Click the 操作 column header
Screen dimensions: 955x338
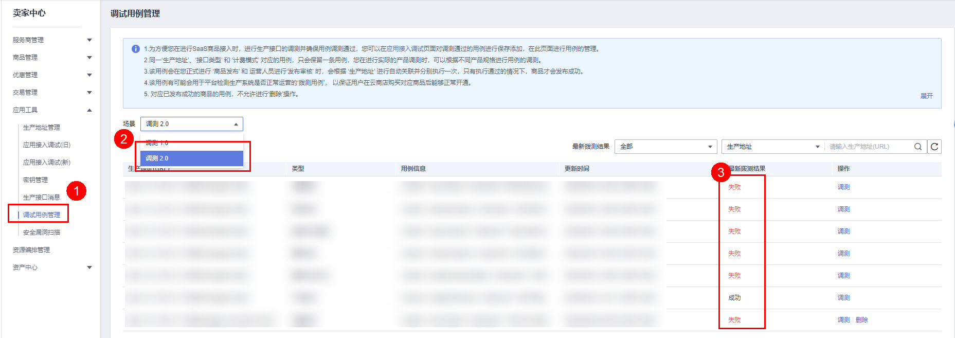tap(844, 169)
